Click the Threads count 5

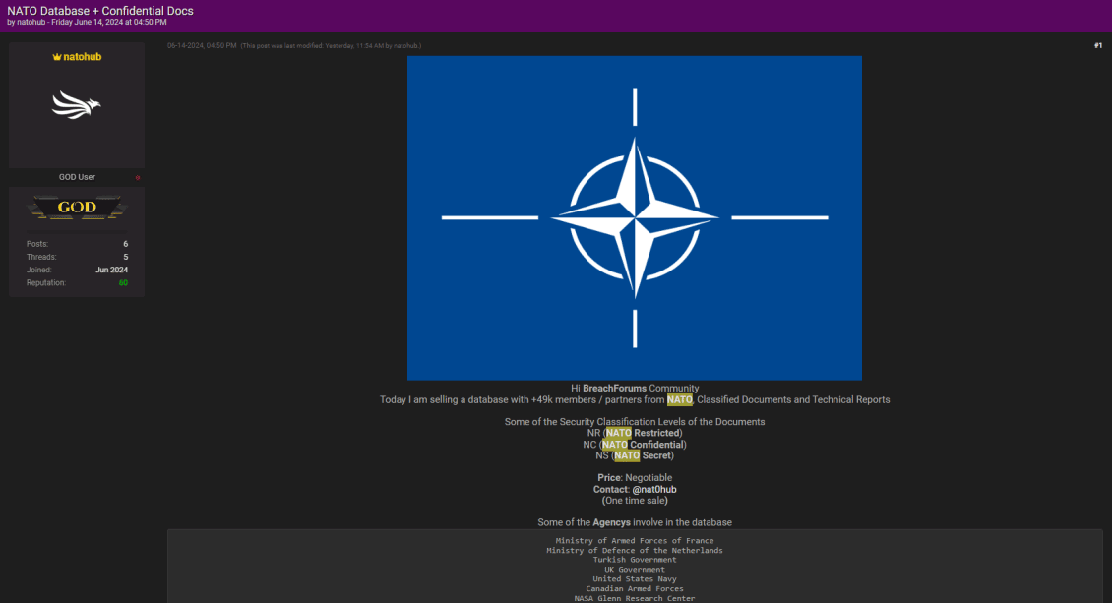[126, 257]
